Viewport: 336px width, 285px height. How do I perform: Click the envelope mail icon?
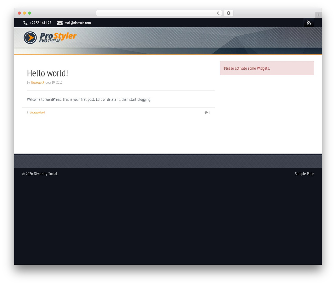60,23
